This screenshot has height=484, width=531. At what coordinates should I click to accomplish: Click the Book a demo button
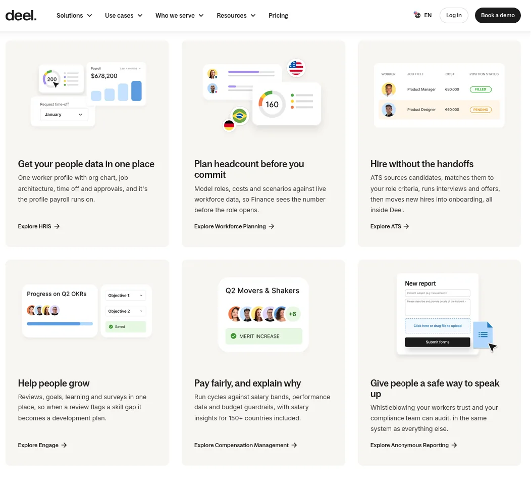pos(498,15)
